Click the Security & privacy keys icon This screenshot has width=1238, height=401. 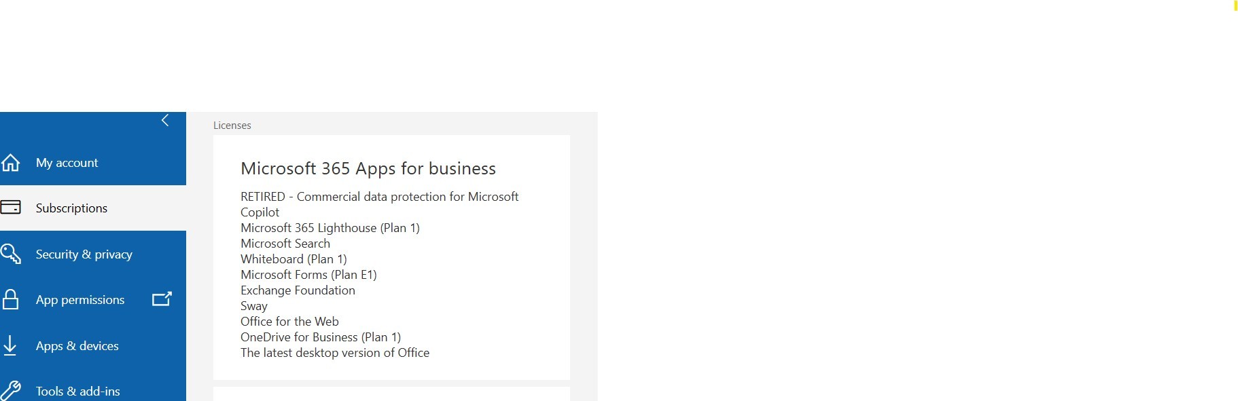coord(11,253)
